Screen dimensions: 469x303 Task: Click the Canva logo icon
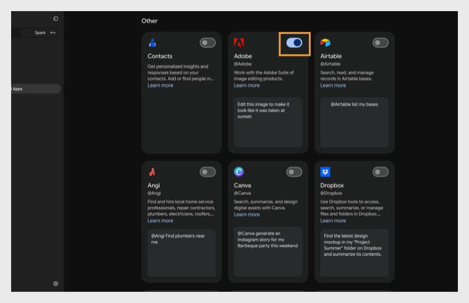point(238,172)
